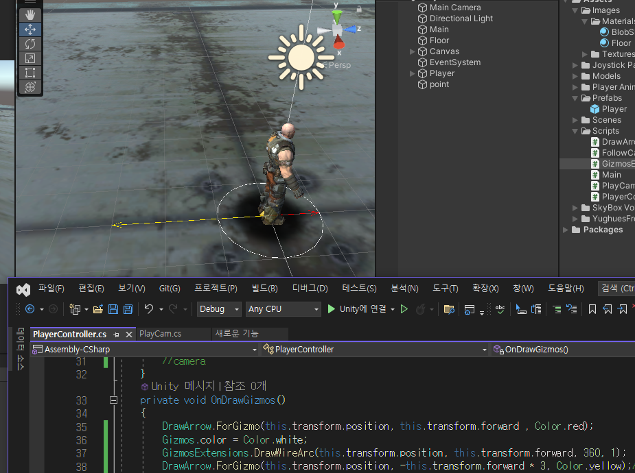Viewport: 635px width, 473px height.
Task: Collapse the OnDrawGizmos method outline box
Action: [114, 400]
